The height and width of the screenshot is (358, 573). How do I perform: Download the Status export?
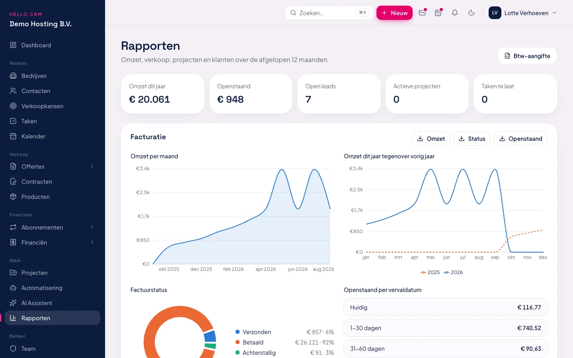[x=472, y=138]
